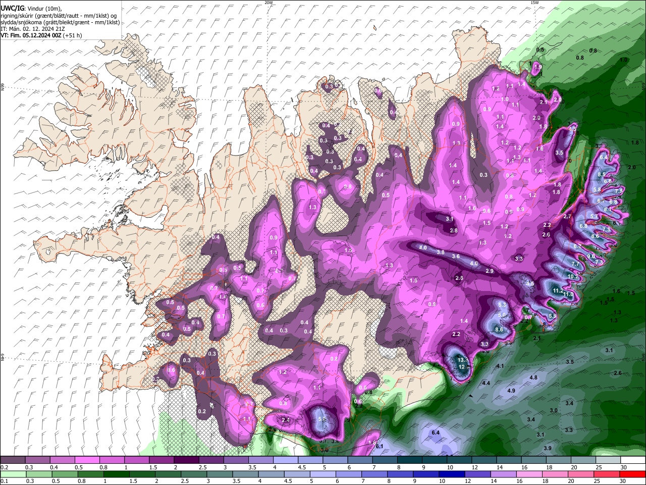Click the '4.1' rain value near the coast

click(x=501, y=366)
